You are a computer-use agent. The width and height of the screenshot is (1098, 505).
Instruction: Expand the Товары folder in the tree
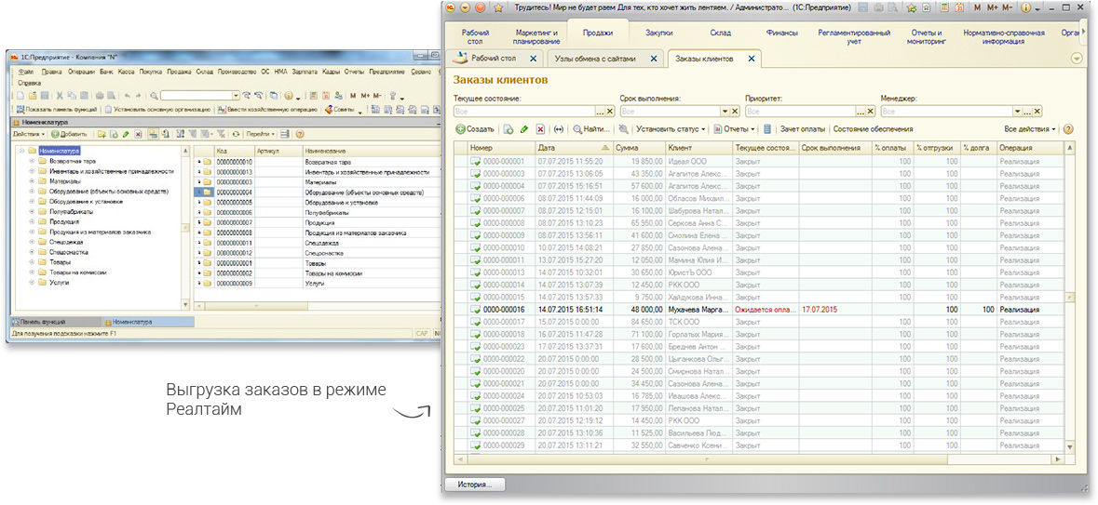click(32, 262)
